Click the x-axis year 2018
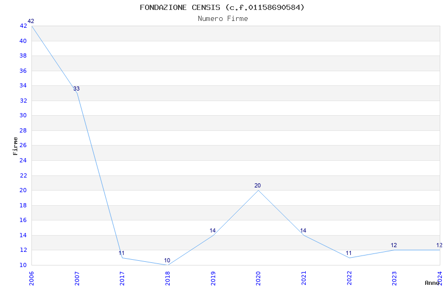This screenshot has width=445, height=288. pos(168,278)
